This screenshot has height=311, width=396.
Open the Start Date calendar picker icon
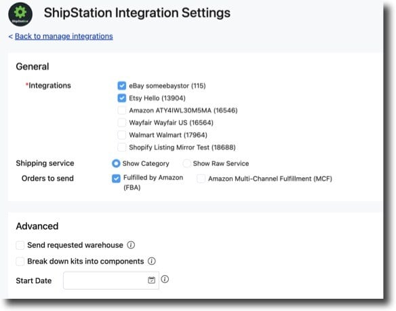point(151,280)
